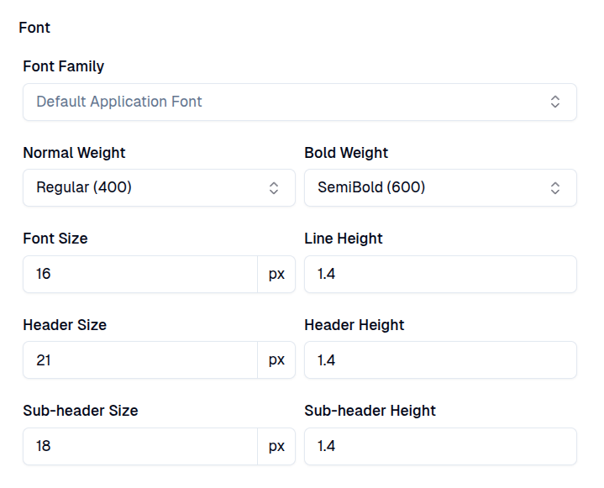Open the Font Family dropdown
This screenshot has width=604, height=488.
[286, 102]
